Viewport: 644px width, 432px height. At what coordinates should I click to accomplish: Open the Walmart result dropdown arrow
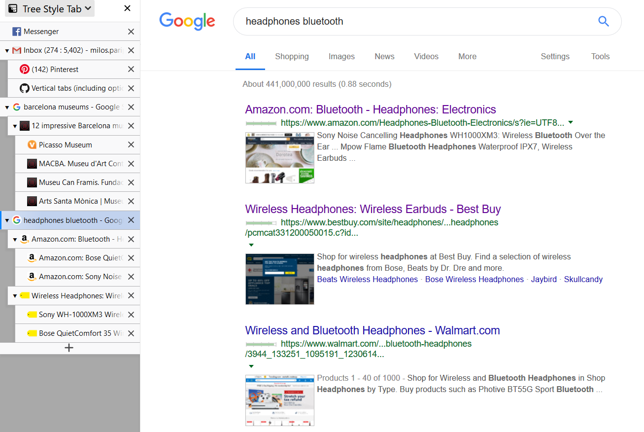coord(251,366)
